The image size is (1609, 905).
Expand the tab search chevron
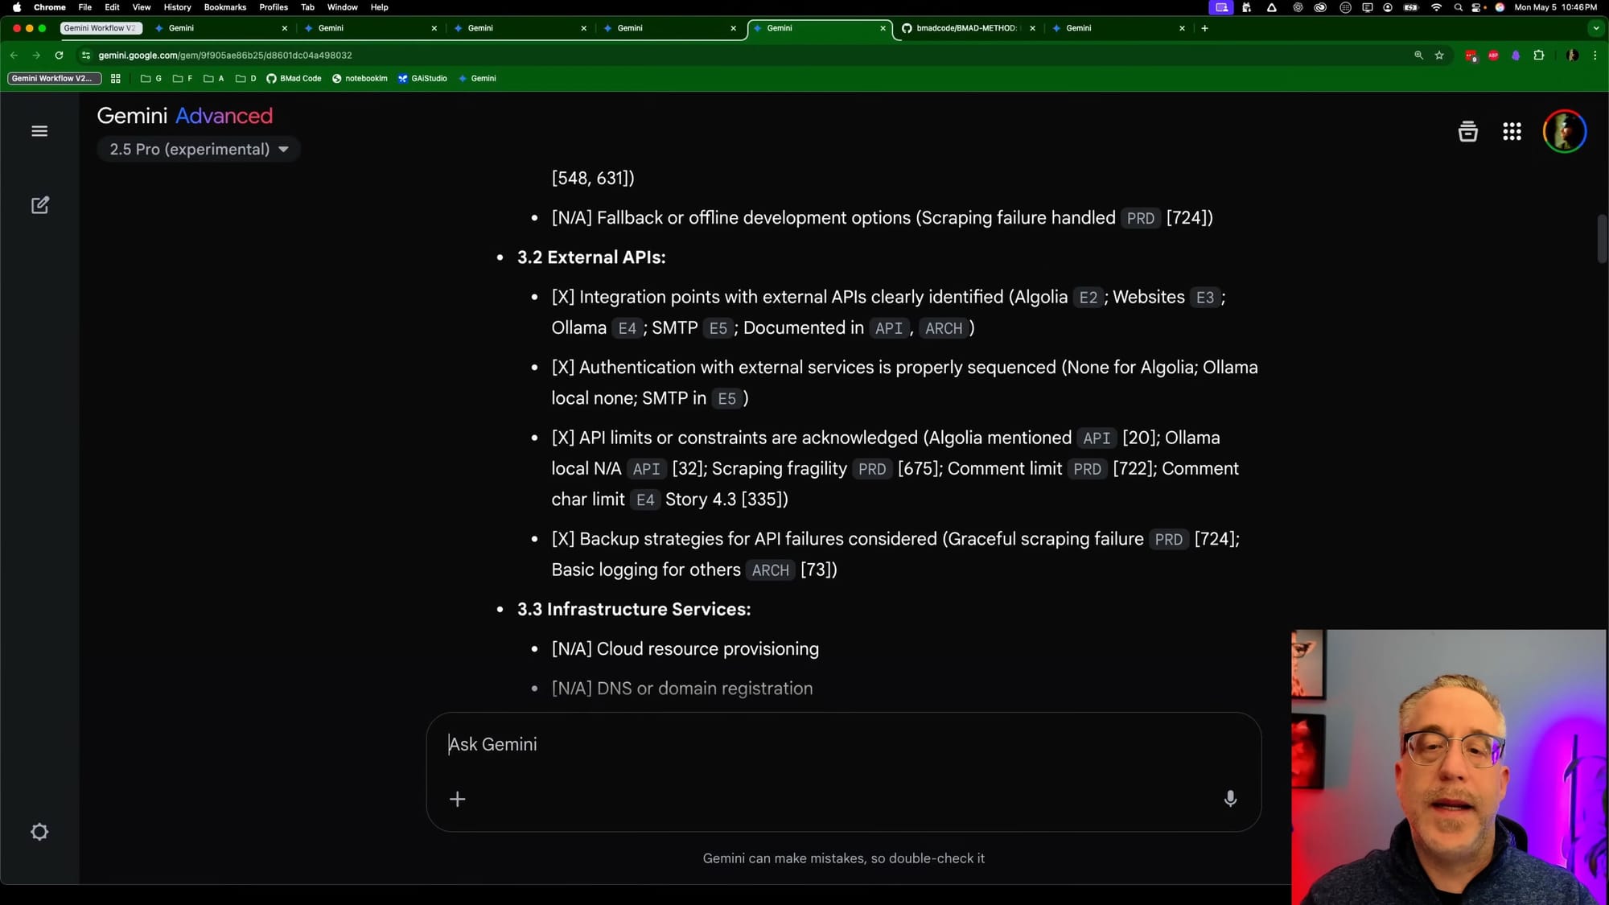point(1596,28)
